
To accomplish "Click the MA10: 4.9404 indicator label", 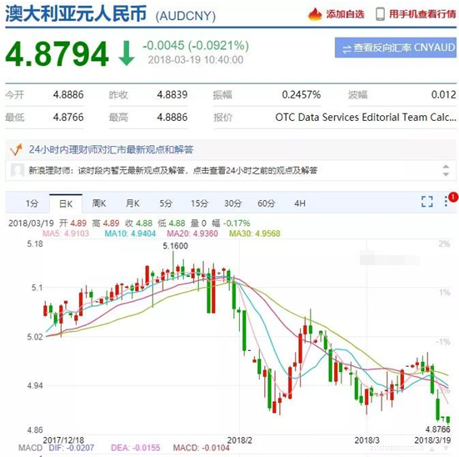I will coord(130,234).
